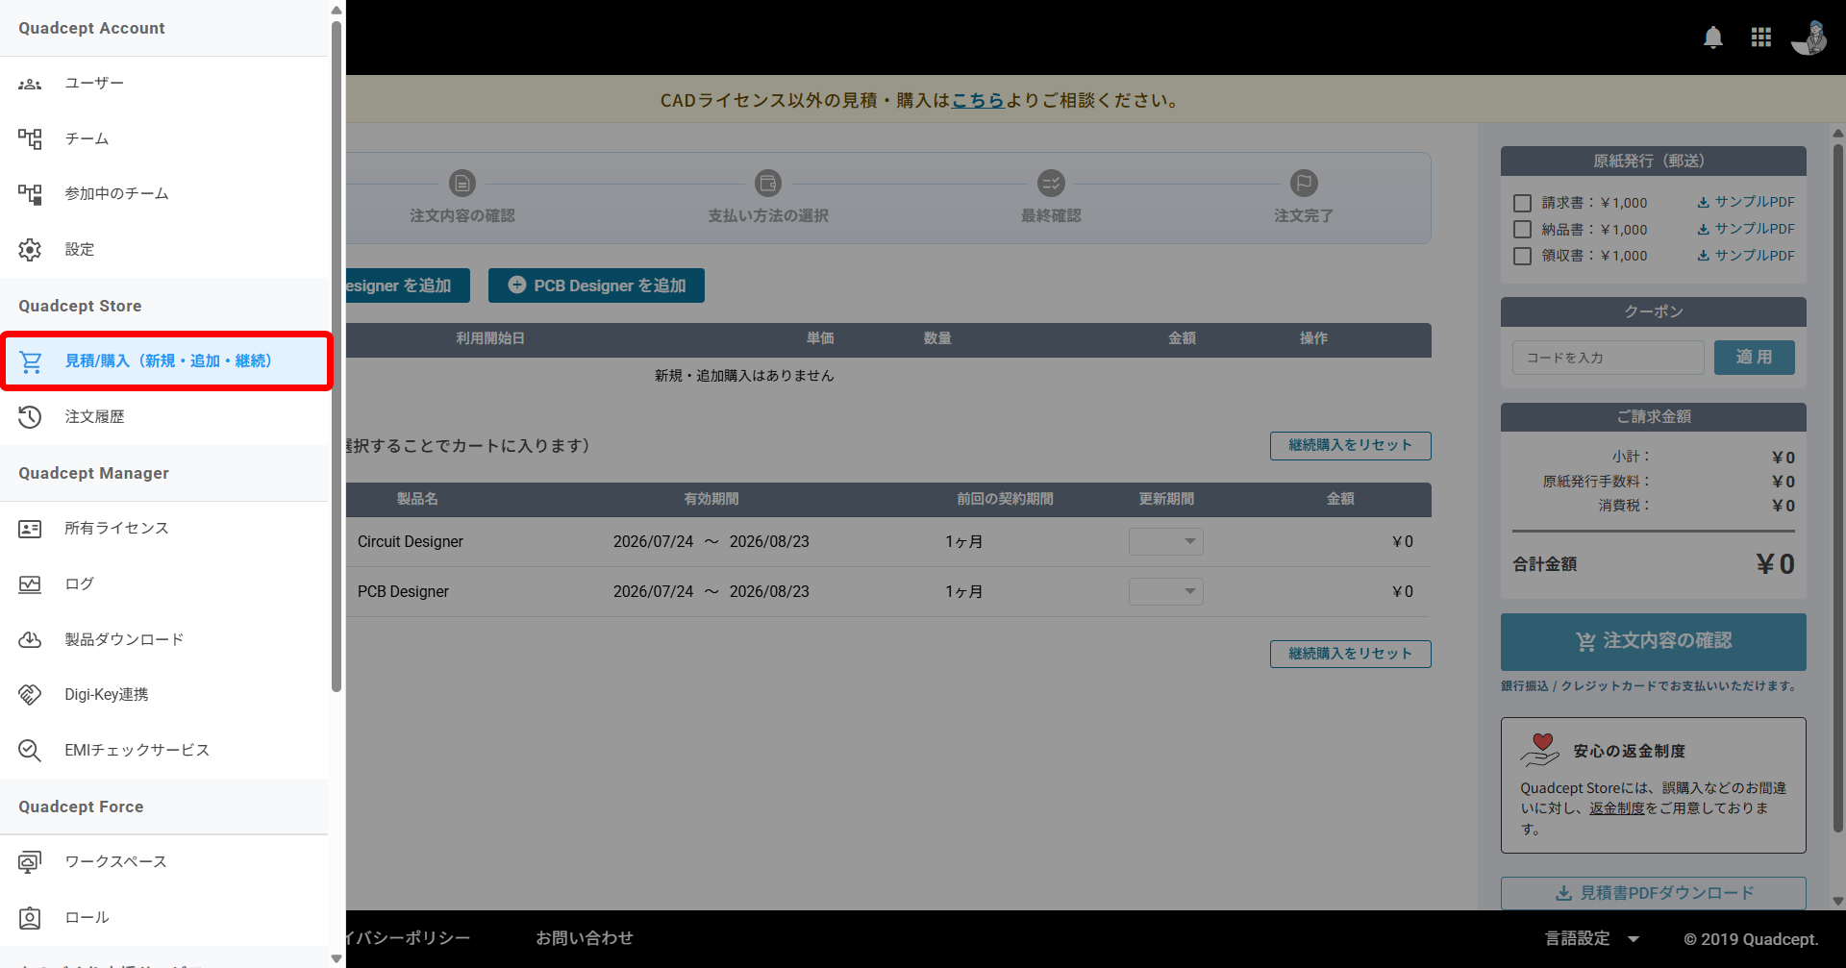Screen dimensions: 1846x968
Task: Open ログ menu item
Action: tap(163, 584)
